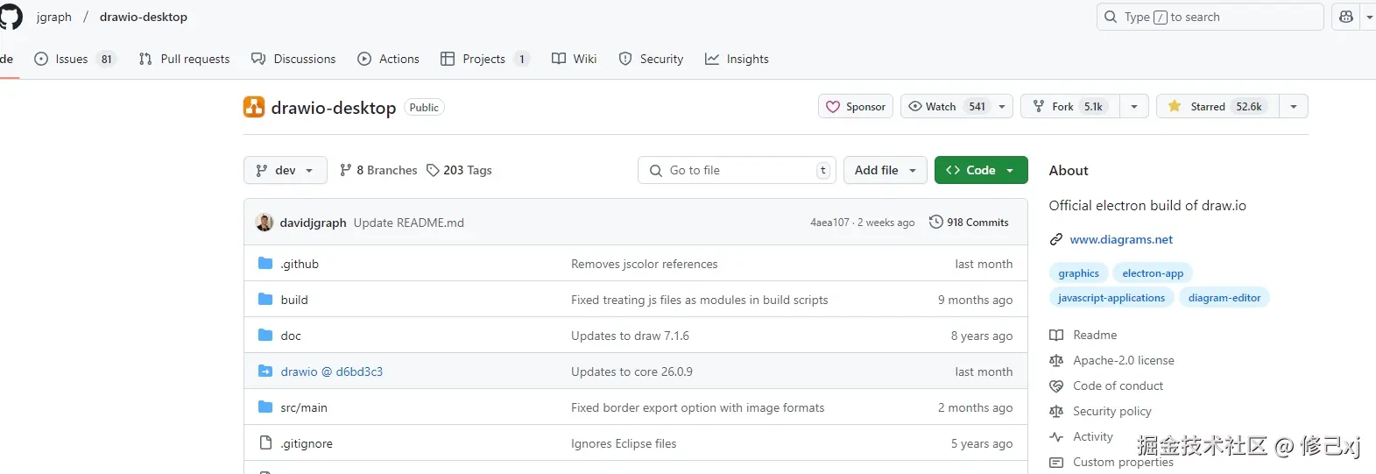This screenshot has height=474, width=1376.
Task: Open the Pull requests tab
Action: pos(185,59)
